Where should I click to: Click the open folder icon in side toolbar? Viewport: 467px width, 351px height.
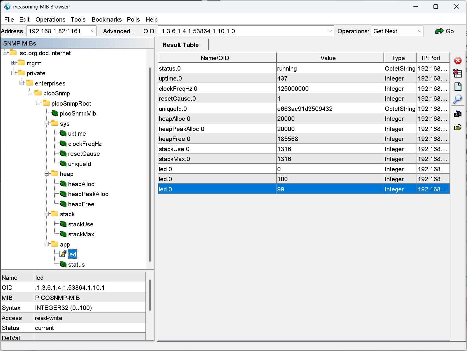pyautogui.click(x=458, y=128)
